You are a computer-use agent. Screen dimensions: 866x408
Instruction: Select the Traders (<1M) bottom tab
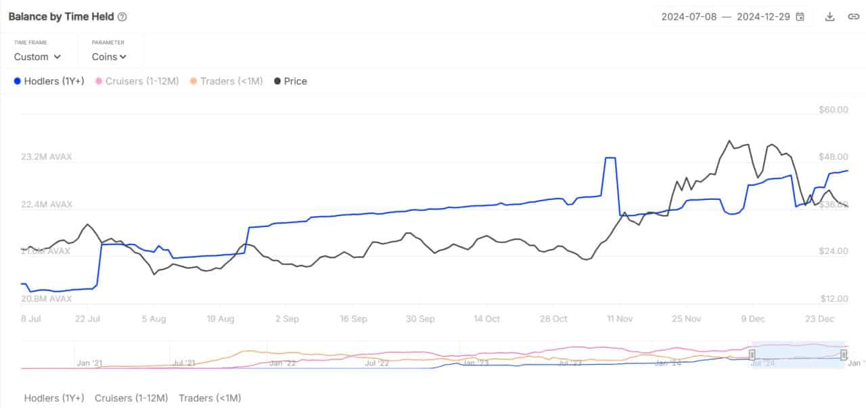pyautogui.click(x=210, y=398)
